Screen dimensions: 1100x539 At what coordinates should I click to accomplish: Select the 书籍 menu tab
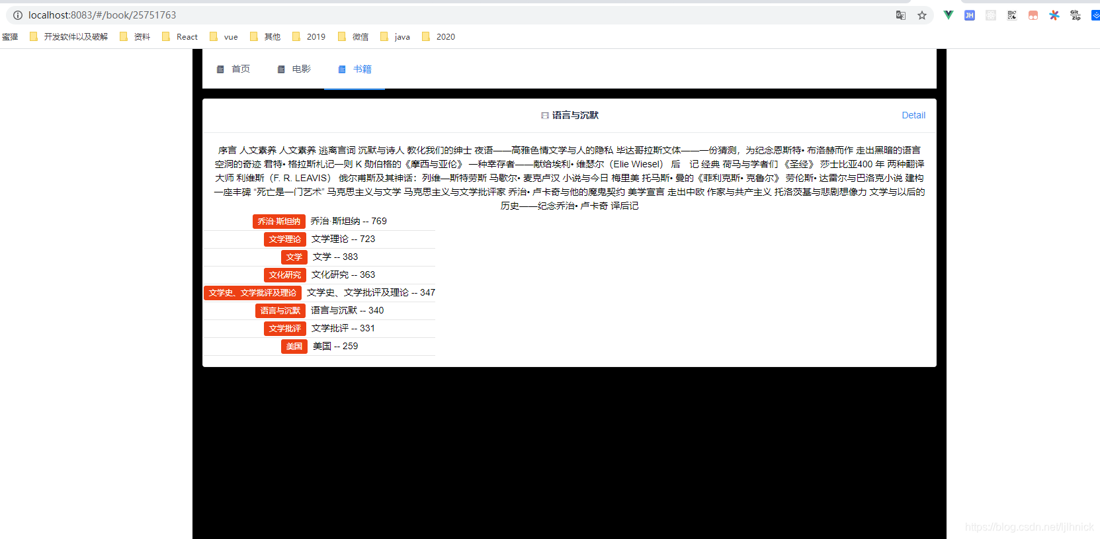pos(355,69)
